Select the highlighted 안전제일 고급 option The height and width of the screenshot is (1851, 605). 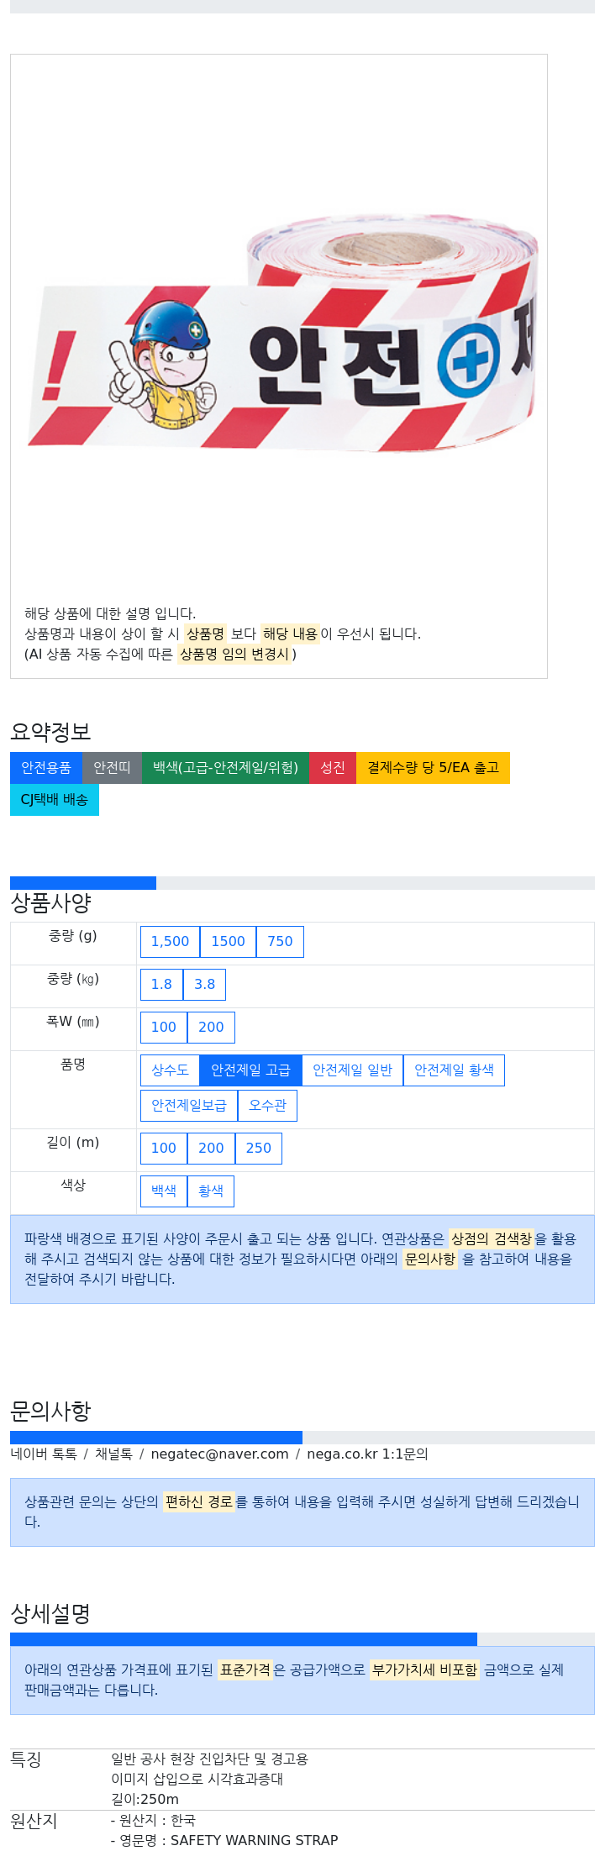coord(250,1070)
